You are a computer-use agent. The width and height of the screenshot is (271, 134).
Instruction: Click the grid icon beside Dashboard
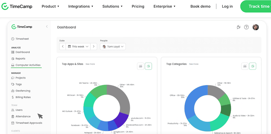coord(13,52)
